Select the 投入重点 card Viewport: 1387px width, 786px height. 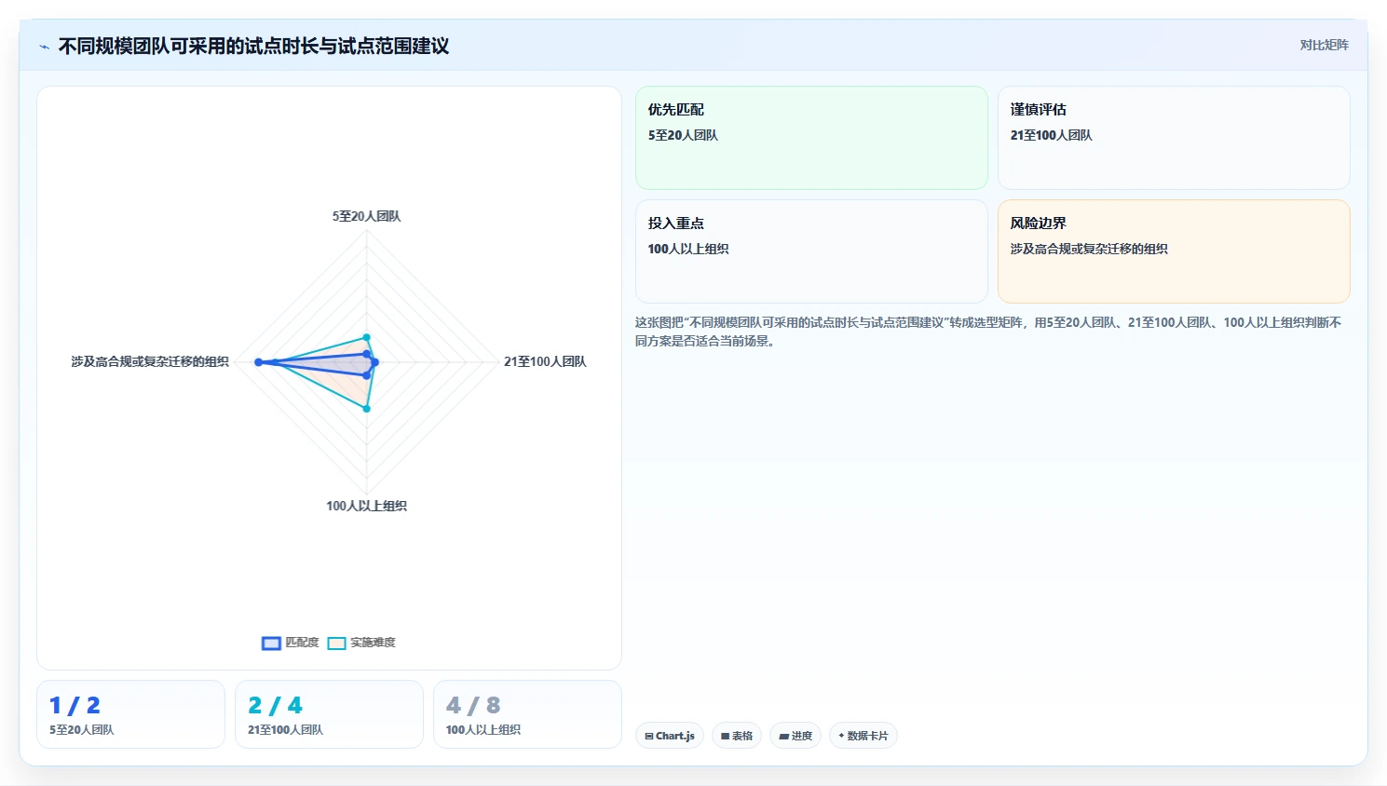click(x=811, y=251)
